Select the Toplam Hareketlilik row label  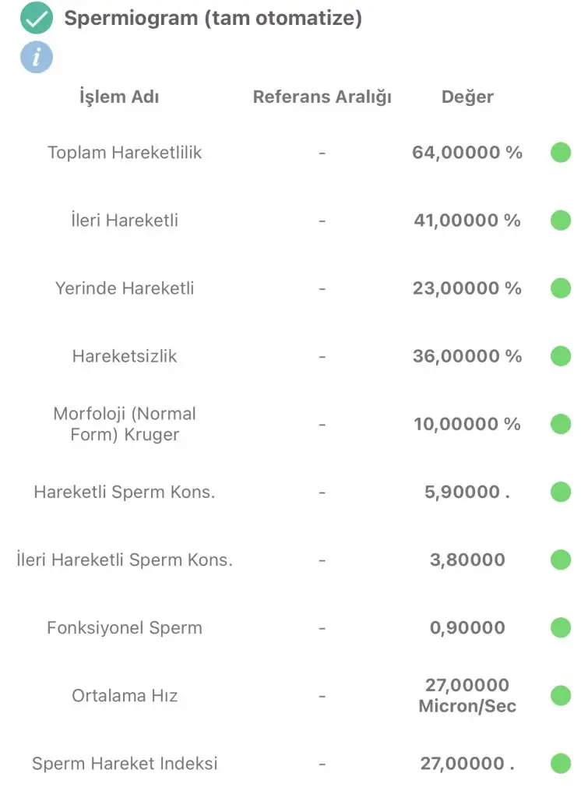(x=125, y=153)
